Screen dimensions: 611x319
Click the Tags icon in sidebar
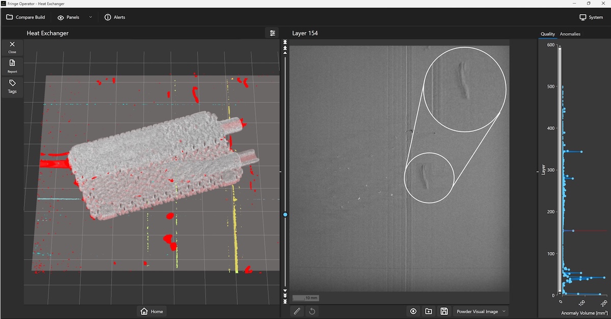pyautogui.click(x=12, y=86)
